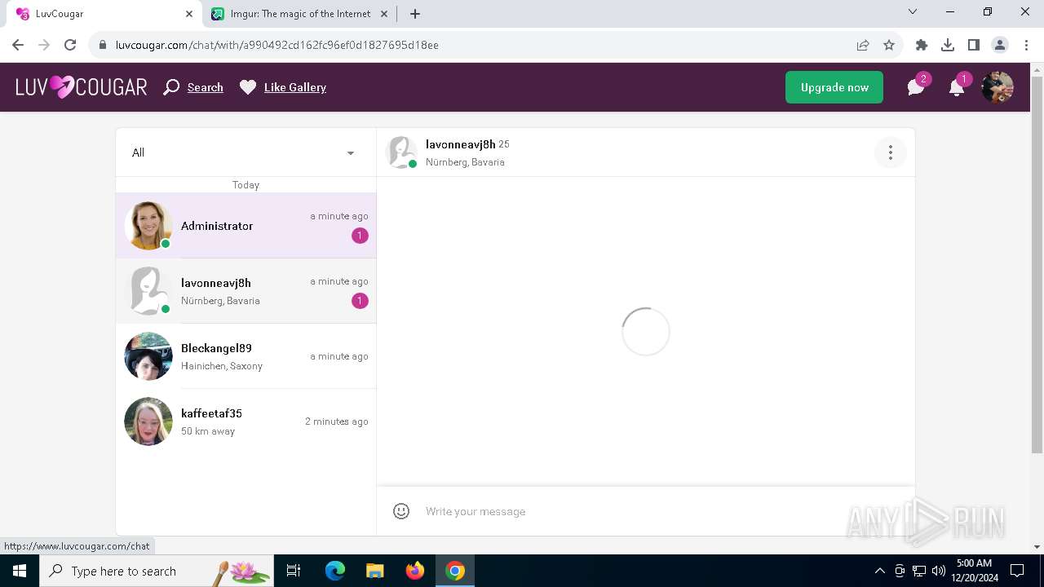Open Task View on taskbar
The height and width of the screenshot is (587, 1044).
pyautogui.click(x=294, y=571)
